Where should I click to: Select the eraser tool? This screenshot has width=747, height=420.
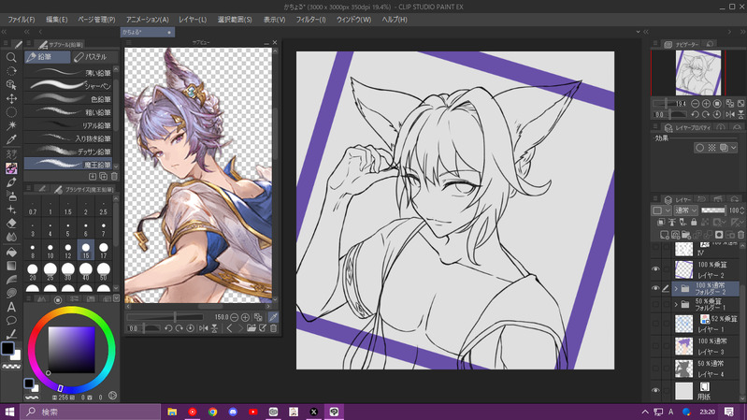click(11, 224)
